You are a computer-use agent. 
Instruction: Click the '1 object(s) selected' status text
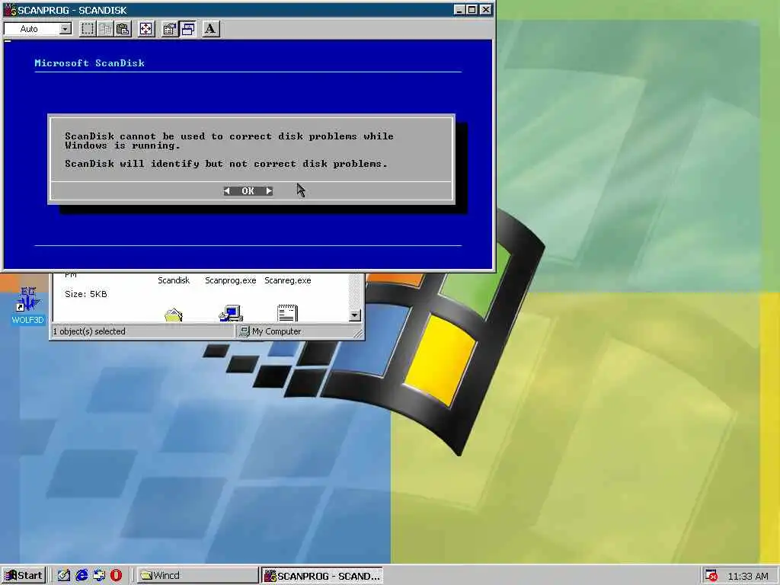[x=89, y=331]
